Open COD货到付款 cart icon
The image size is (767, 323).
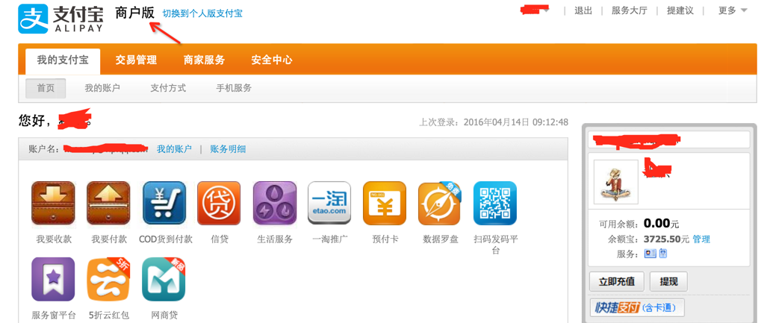pyautogui.click(x=164, y=203)
